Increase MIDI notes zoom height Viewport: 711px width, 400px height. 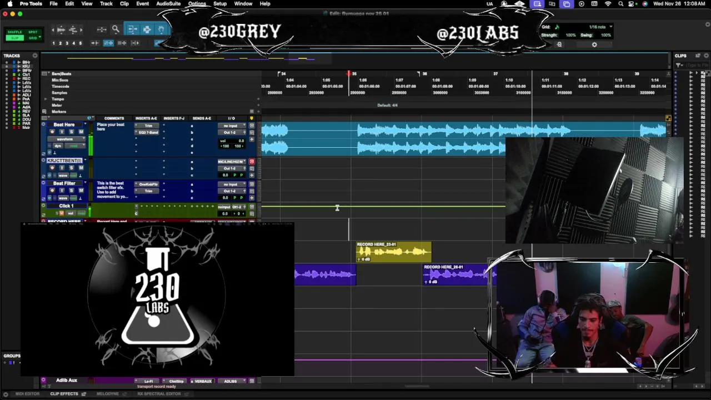click(73, 26)
